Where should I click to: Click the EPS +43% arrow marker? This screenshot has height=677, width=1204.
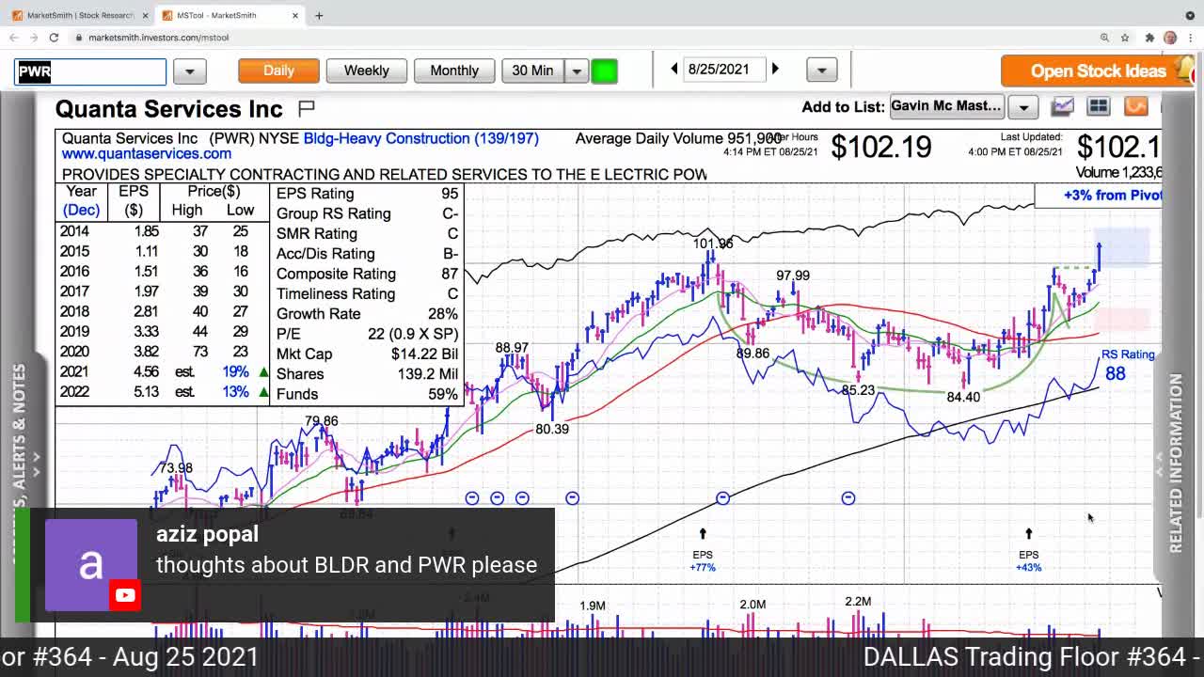point(1028,534)
